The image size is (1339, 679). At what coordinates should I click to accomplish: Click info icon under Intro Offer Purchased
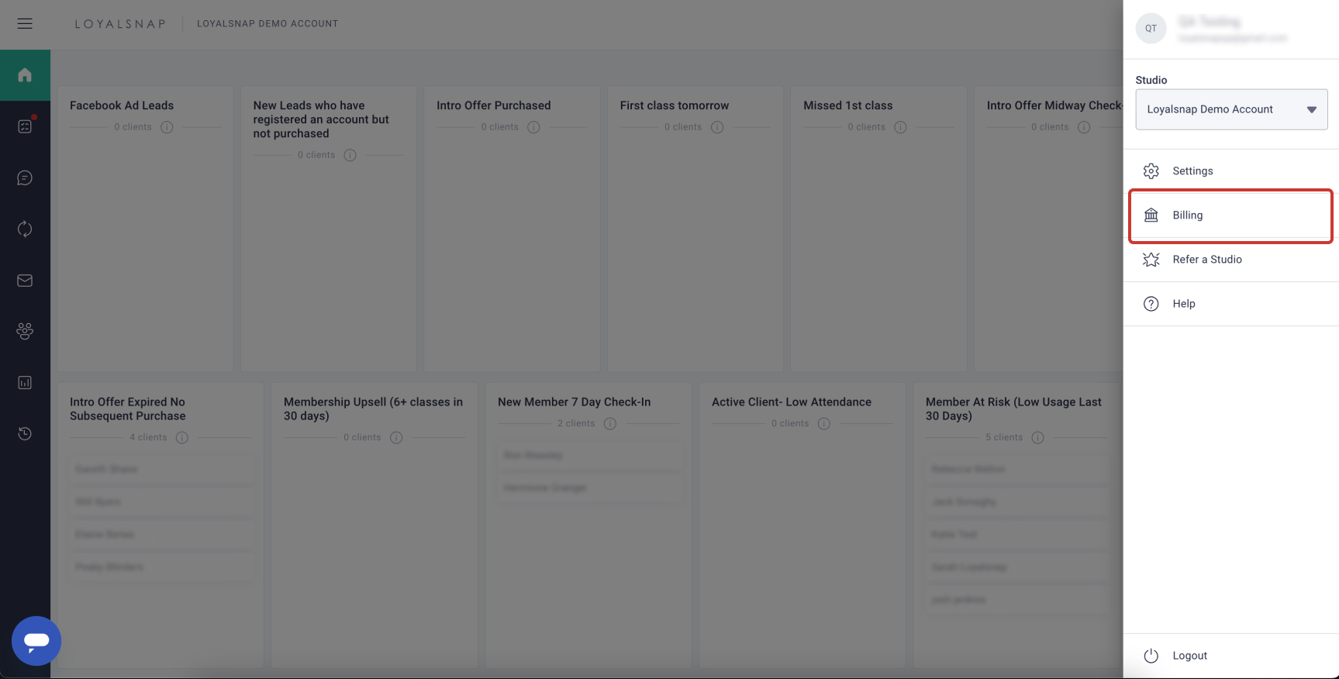coord(533,127)
